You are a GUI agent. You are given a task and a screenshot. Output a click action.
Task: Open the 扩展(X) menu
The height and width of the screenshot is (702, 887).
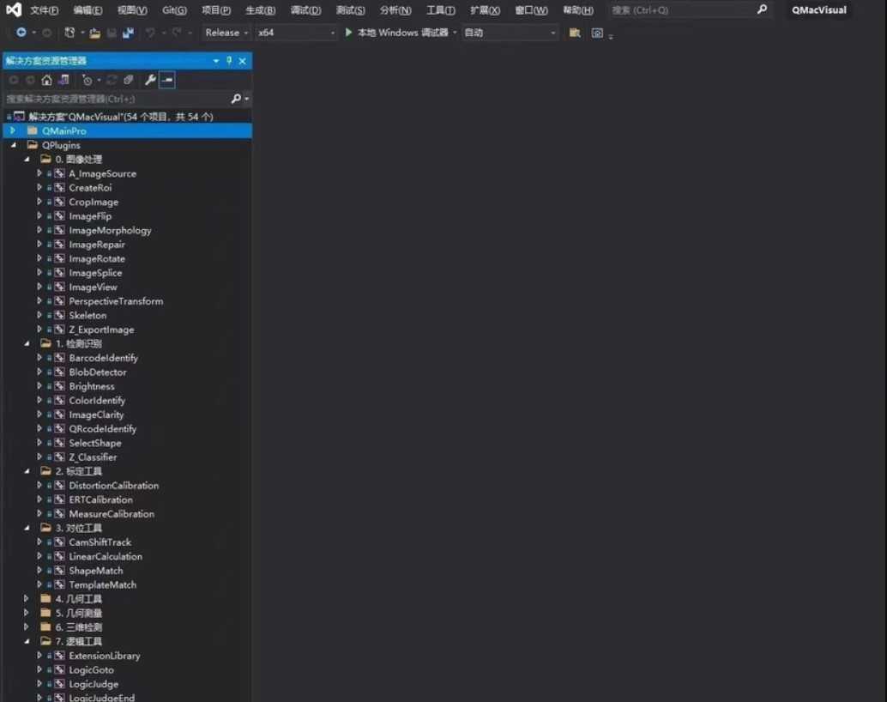point(485,10)
